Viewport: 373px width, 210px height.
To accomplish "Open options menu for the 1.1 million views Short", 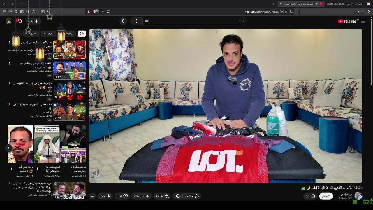I will [11, 168].
